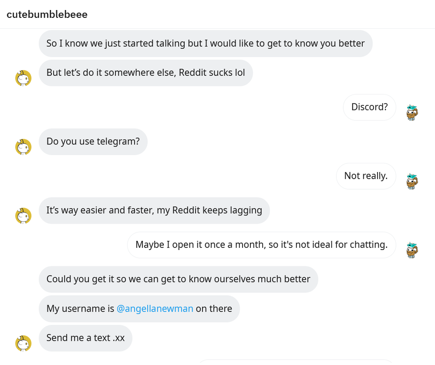
Task: Click the yellow avatar beside 'Reddit sucks lol'
Action: click(x=23, y=78)
